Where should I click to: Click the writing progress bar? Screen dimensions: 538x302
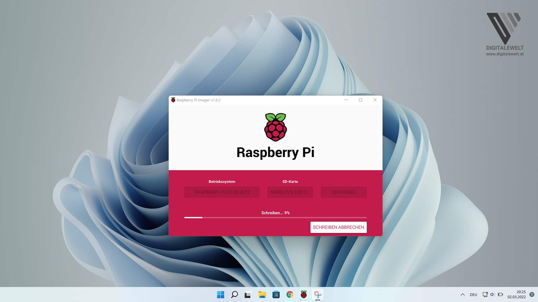point(275,217)
